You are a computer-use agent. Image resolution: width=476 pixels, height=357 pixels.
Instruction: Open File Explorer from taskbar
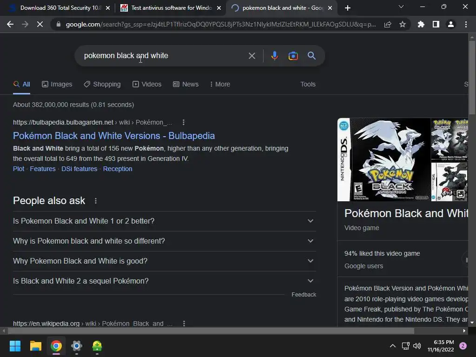click(35, 346)
